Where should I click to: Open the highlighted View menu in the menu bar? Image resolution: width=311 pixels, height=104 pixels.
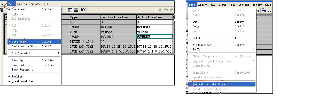11,4
